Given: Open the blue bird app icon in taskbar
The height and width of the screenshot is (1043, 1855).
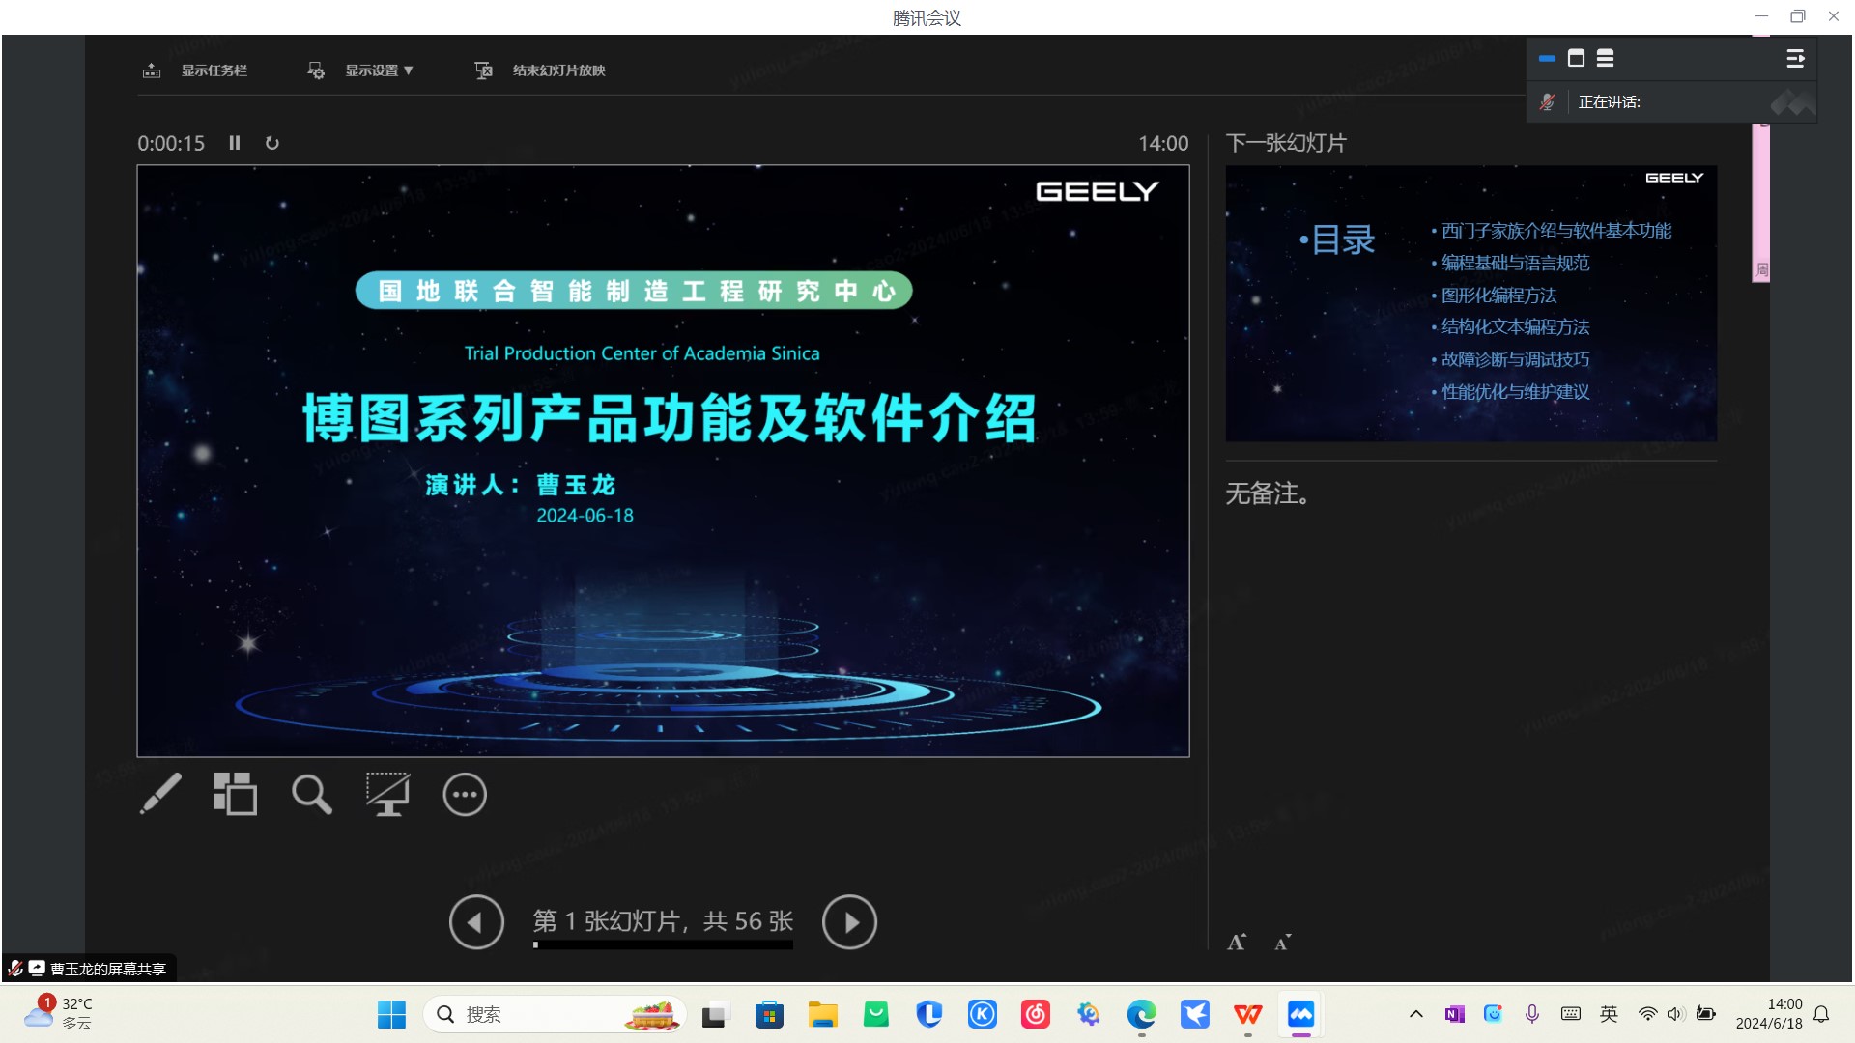Looking at the screenshot, I should pos(1195,1014).
